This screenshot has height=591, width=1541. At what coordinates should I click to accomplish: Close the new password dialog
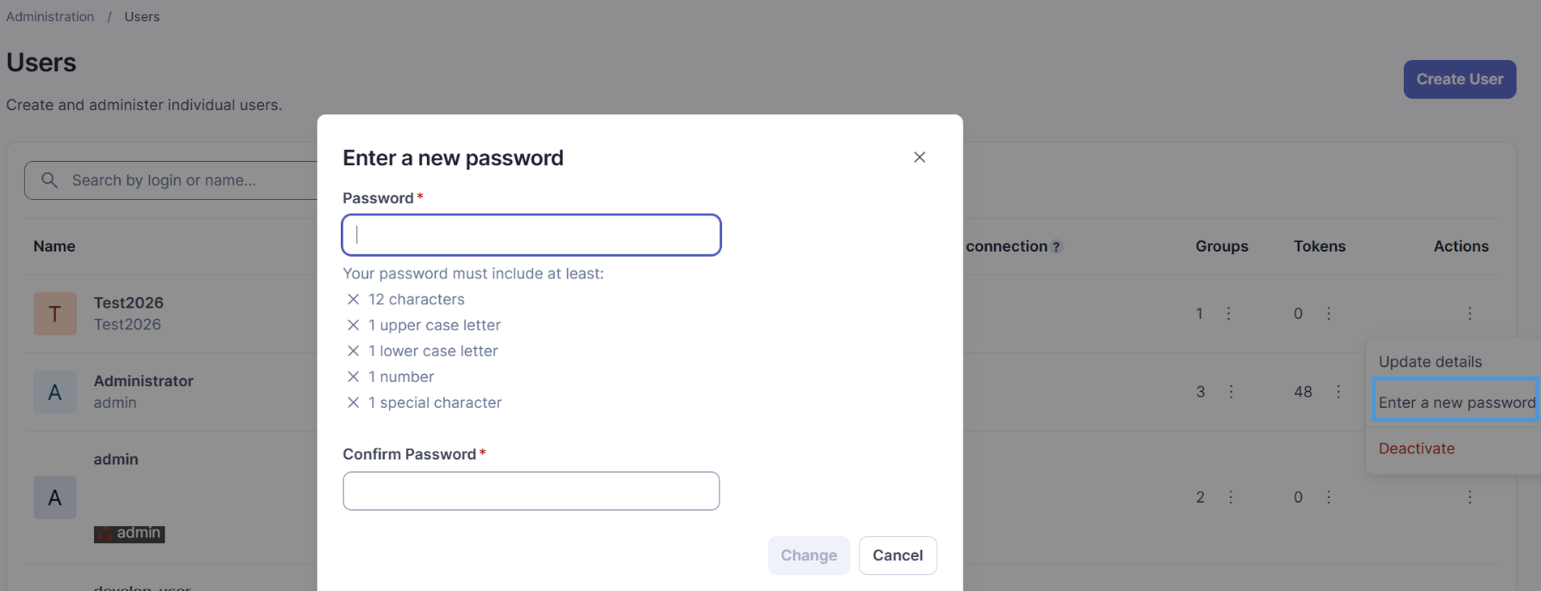pyautogui.click(x=919, y=157)
